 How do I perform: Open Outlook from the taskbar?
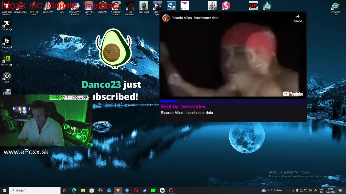pyautogui.click(x=109, y=190)
